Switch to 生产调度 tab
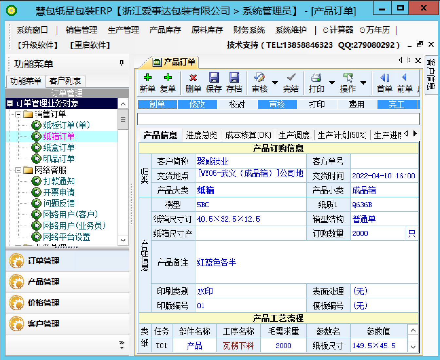440x360 pixels. (x=294, y=135)
